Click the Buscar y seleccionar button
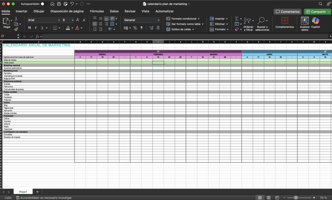 (262, 24)
